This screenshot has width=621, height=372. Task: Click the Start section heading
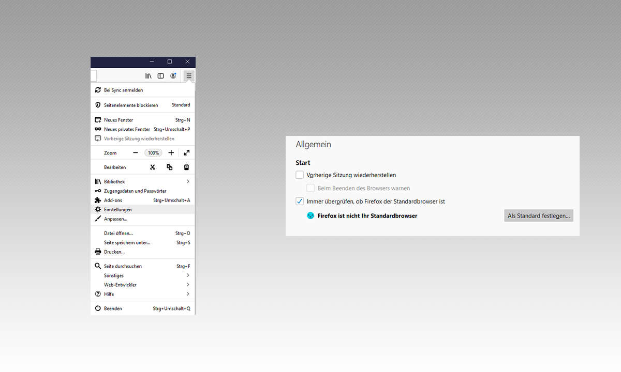[303, 162]
